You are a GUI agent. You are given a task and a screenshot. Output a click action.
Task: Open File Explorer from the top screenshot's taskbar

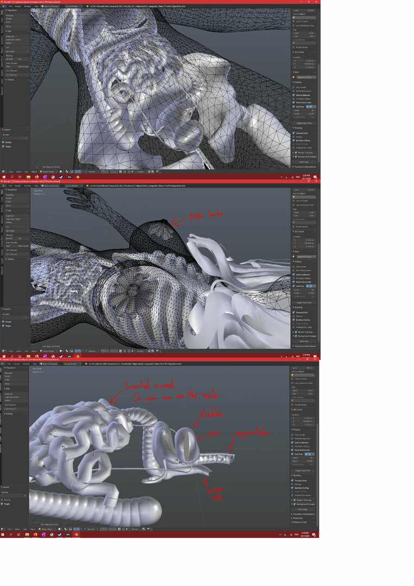pos(28,177)
